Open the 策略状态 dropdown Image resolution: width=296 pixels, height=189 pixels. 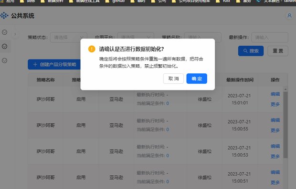click(x=69, y=37)
